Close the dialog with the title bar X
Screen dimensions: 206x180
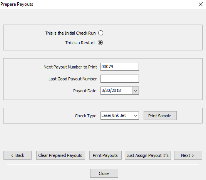[x=201, y=4]
